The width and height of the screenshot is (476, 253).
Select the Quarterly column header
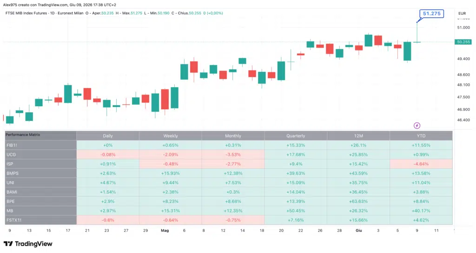pyautogui.click(x=296, y=136)
